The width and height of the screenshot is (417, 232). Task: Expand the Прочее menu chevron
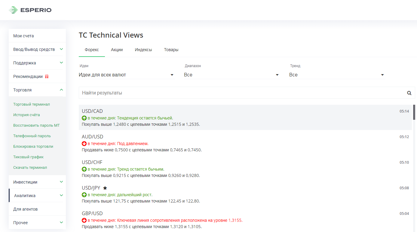point(61,222)
